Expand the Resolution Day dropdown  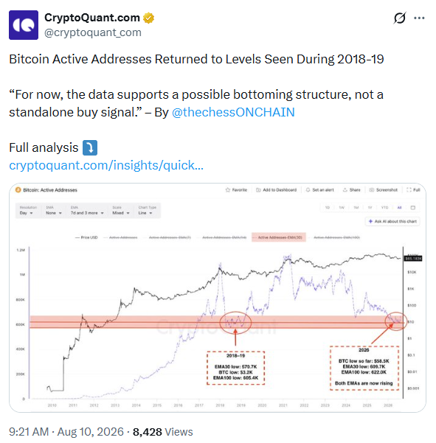click(27, 211)
